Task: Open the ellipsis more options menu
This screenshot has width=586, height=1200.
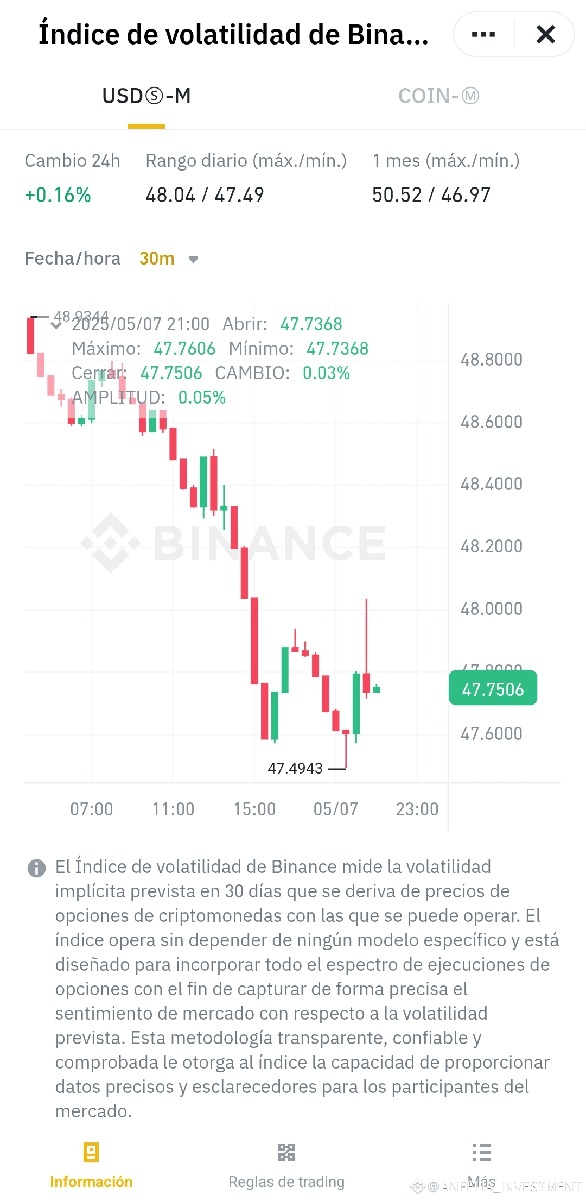Action: 482,34
